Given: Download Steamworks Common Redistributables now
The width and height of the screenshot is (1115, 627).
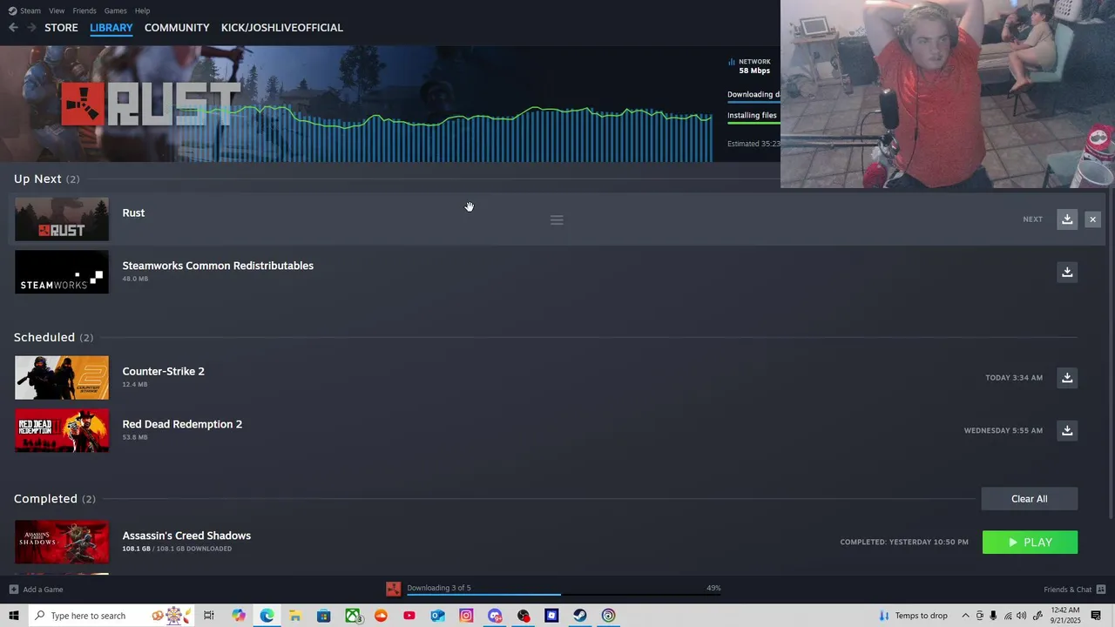Looking at the screenshot, I should click(x=1067, y=272).
